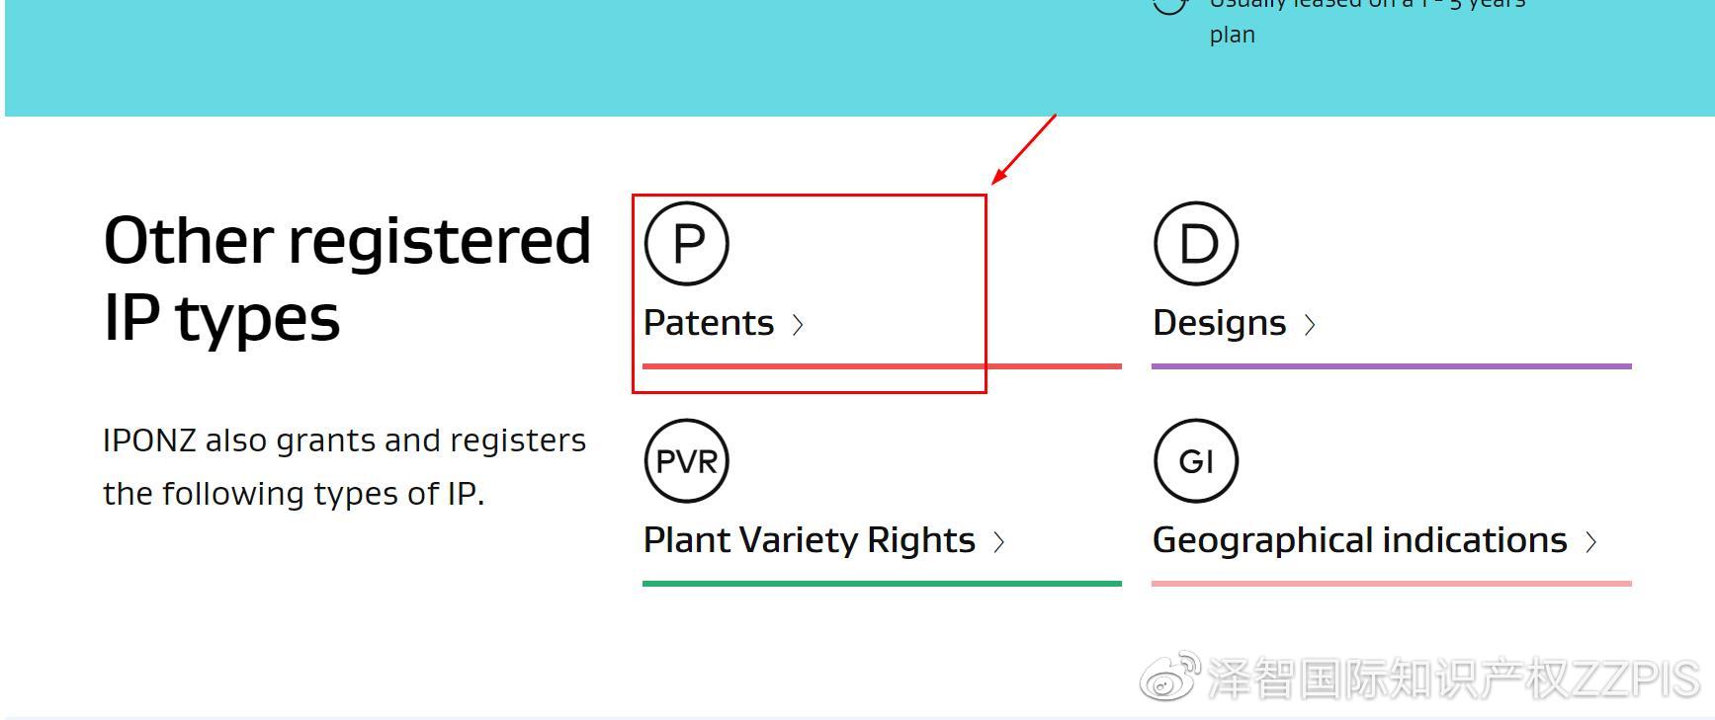Click the circled PVR icon

coord(687,460)
